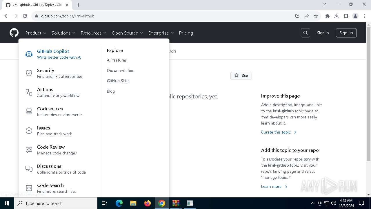This screenshot has width=371, height=209.
Task: Open the Blog link under Explore
Action: [x=111, y=91]
